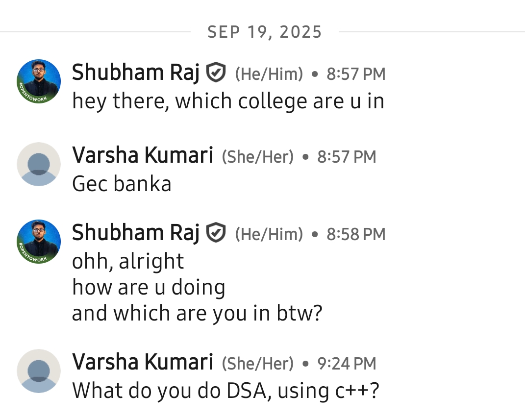The image size is (525, 420).
Task: Select 'and which are you in btw?' text
Action: (197, 313)
